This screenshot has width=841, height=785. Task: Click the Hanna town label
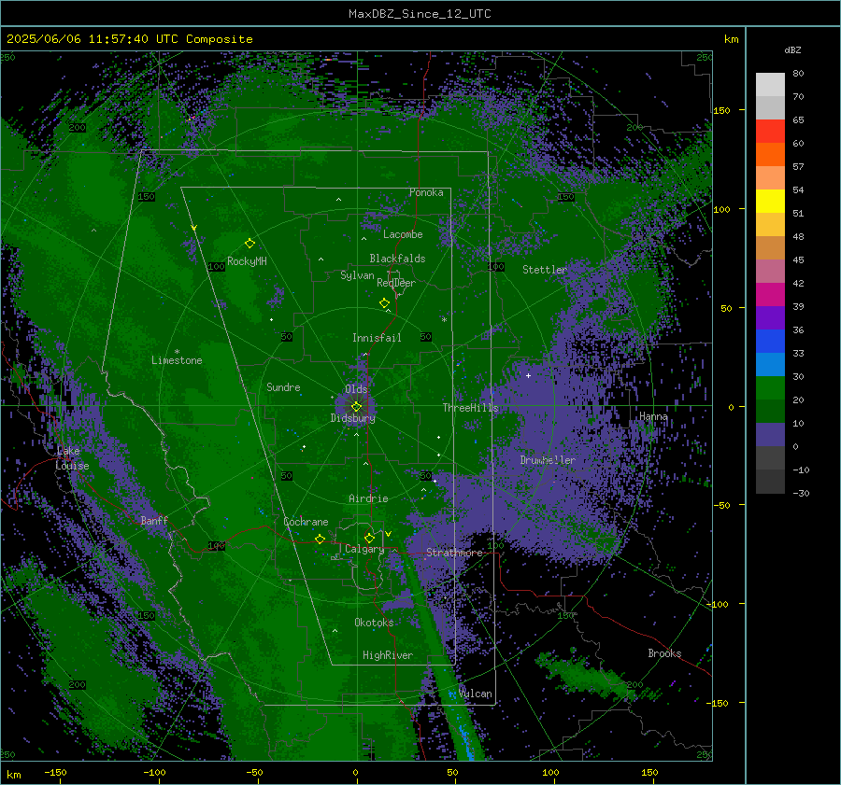click(653, 416)
